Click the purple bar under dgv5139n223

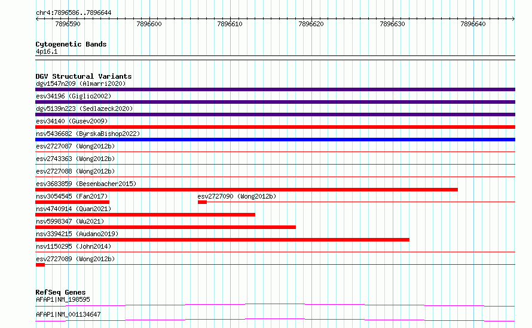click(275, 115)
